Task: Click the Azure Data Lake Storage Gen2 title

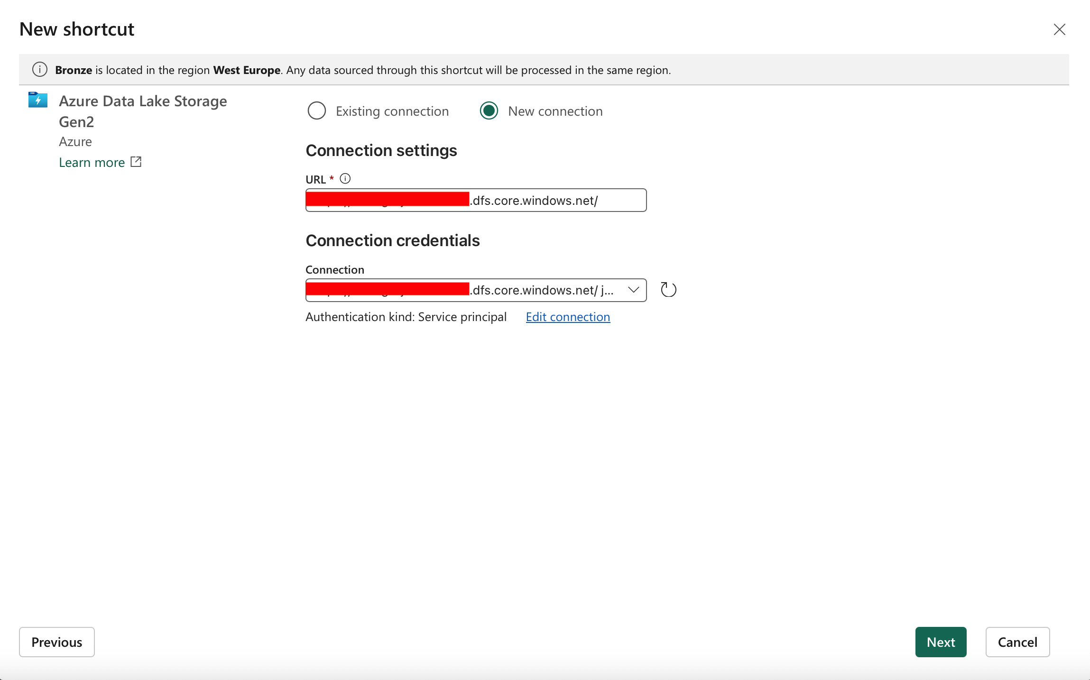Action: click(x=143, y=111)
